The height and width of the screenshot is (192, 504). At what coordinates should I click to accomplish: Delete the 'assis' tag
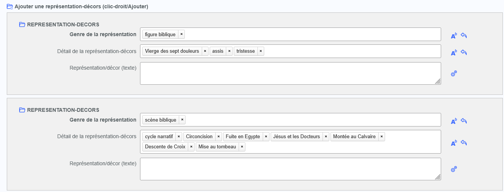click(229, 51)
